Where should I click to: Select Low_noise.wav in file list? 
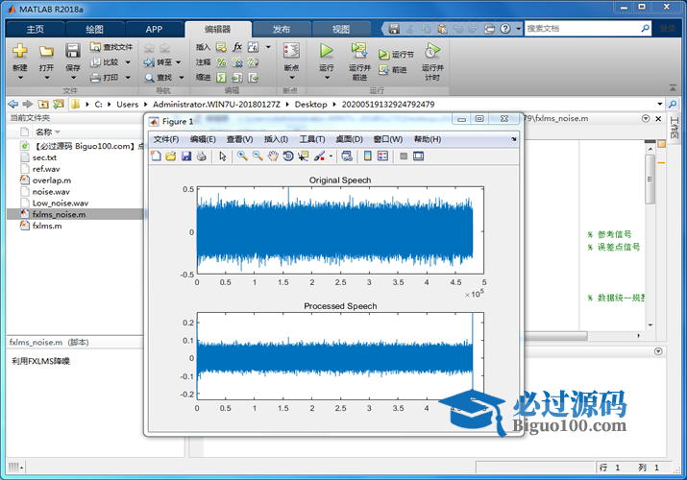pyautogui.click(x=60, y=203)
